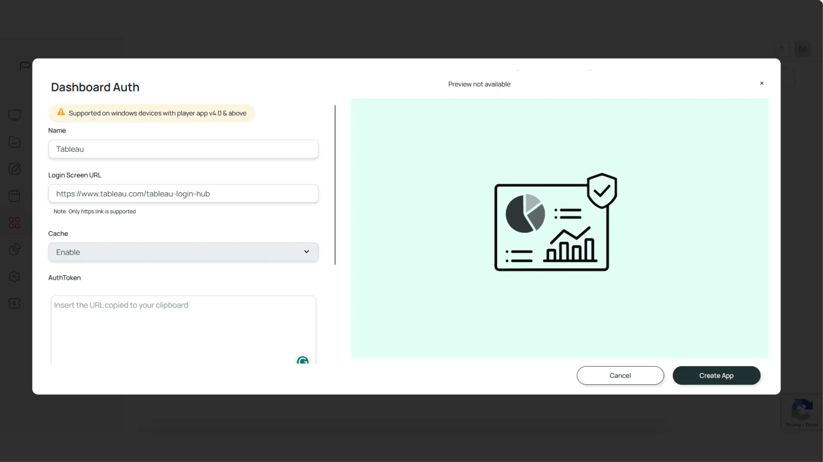Click the Name field showing Tableau
This screenshot has height=462, width=823.
(x=183, y=149)
